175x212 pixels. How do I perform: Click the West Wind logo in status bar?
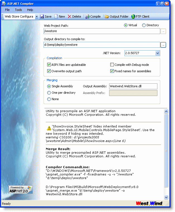pyautogui.click(x=149, y=203)
